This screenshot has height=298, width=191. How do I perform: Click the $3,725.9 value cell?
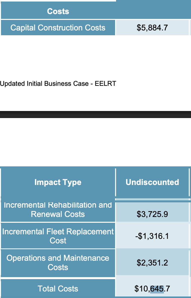click(152, 214)
